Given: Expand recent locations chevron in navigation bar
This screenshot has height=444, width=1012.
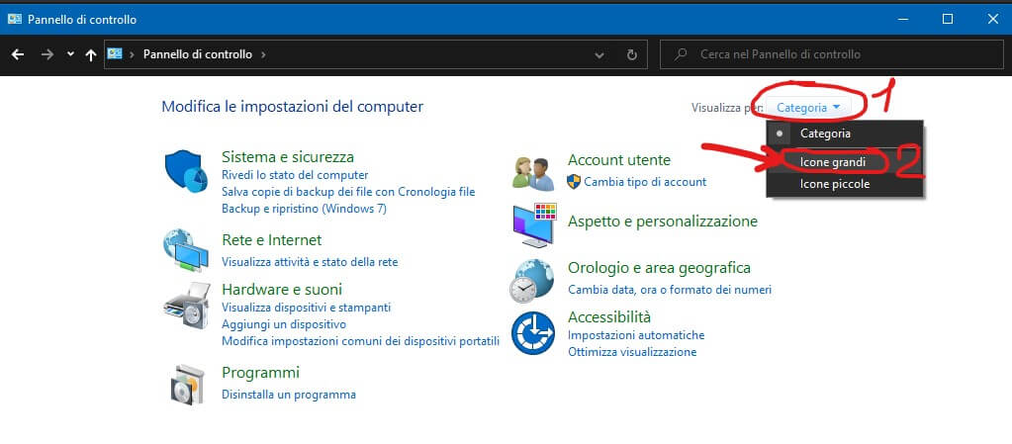Looking at the screenshot, I should (x=70, y=54).
